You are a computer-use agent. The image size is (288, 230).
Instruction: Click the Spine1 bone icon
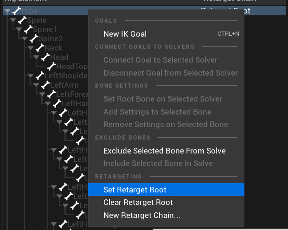tap(28, 29)
